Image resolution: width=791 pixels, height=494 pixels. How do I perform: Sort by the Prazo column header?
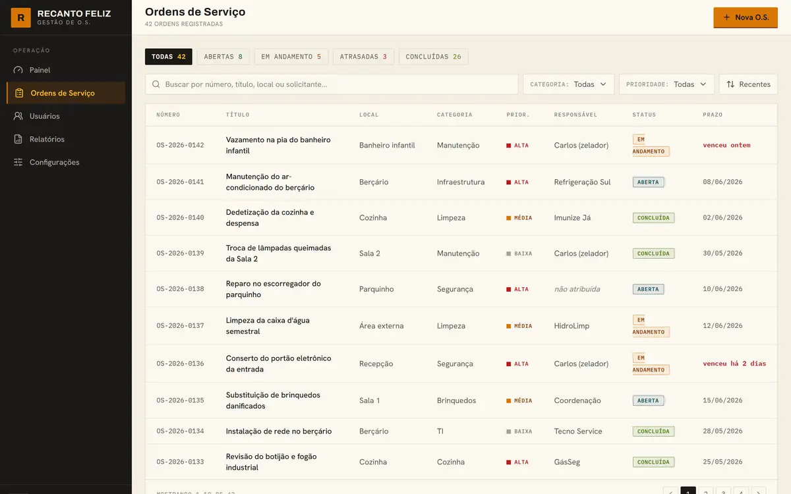tap(713, 115)
